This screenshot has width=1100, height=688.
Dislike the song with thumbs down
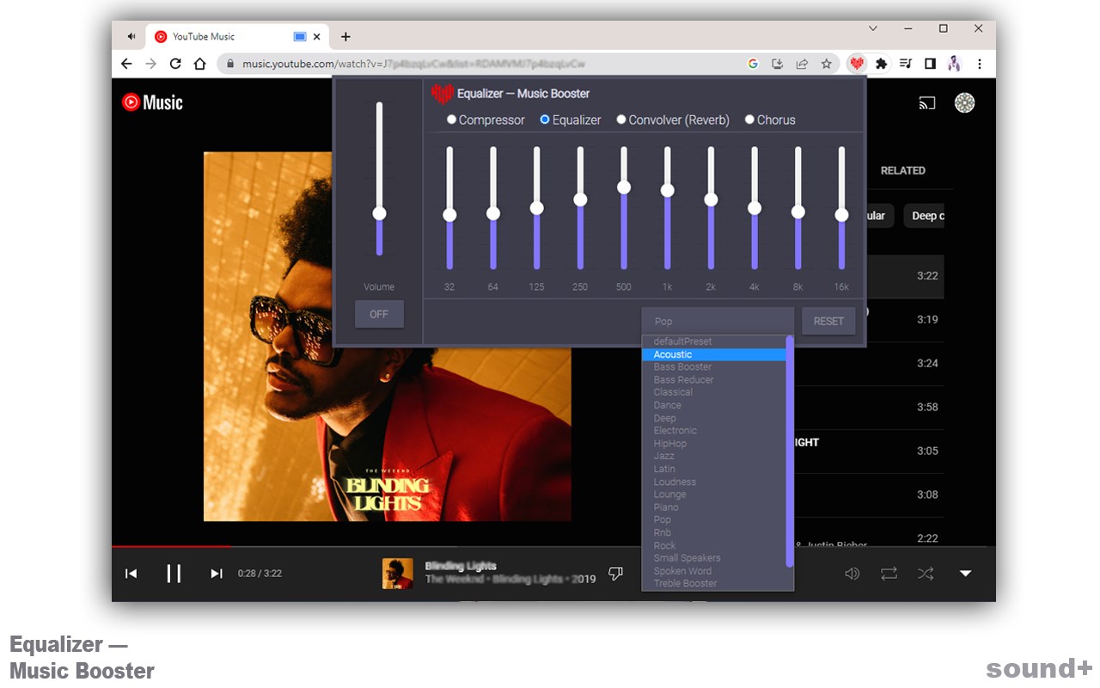615,574
